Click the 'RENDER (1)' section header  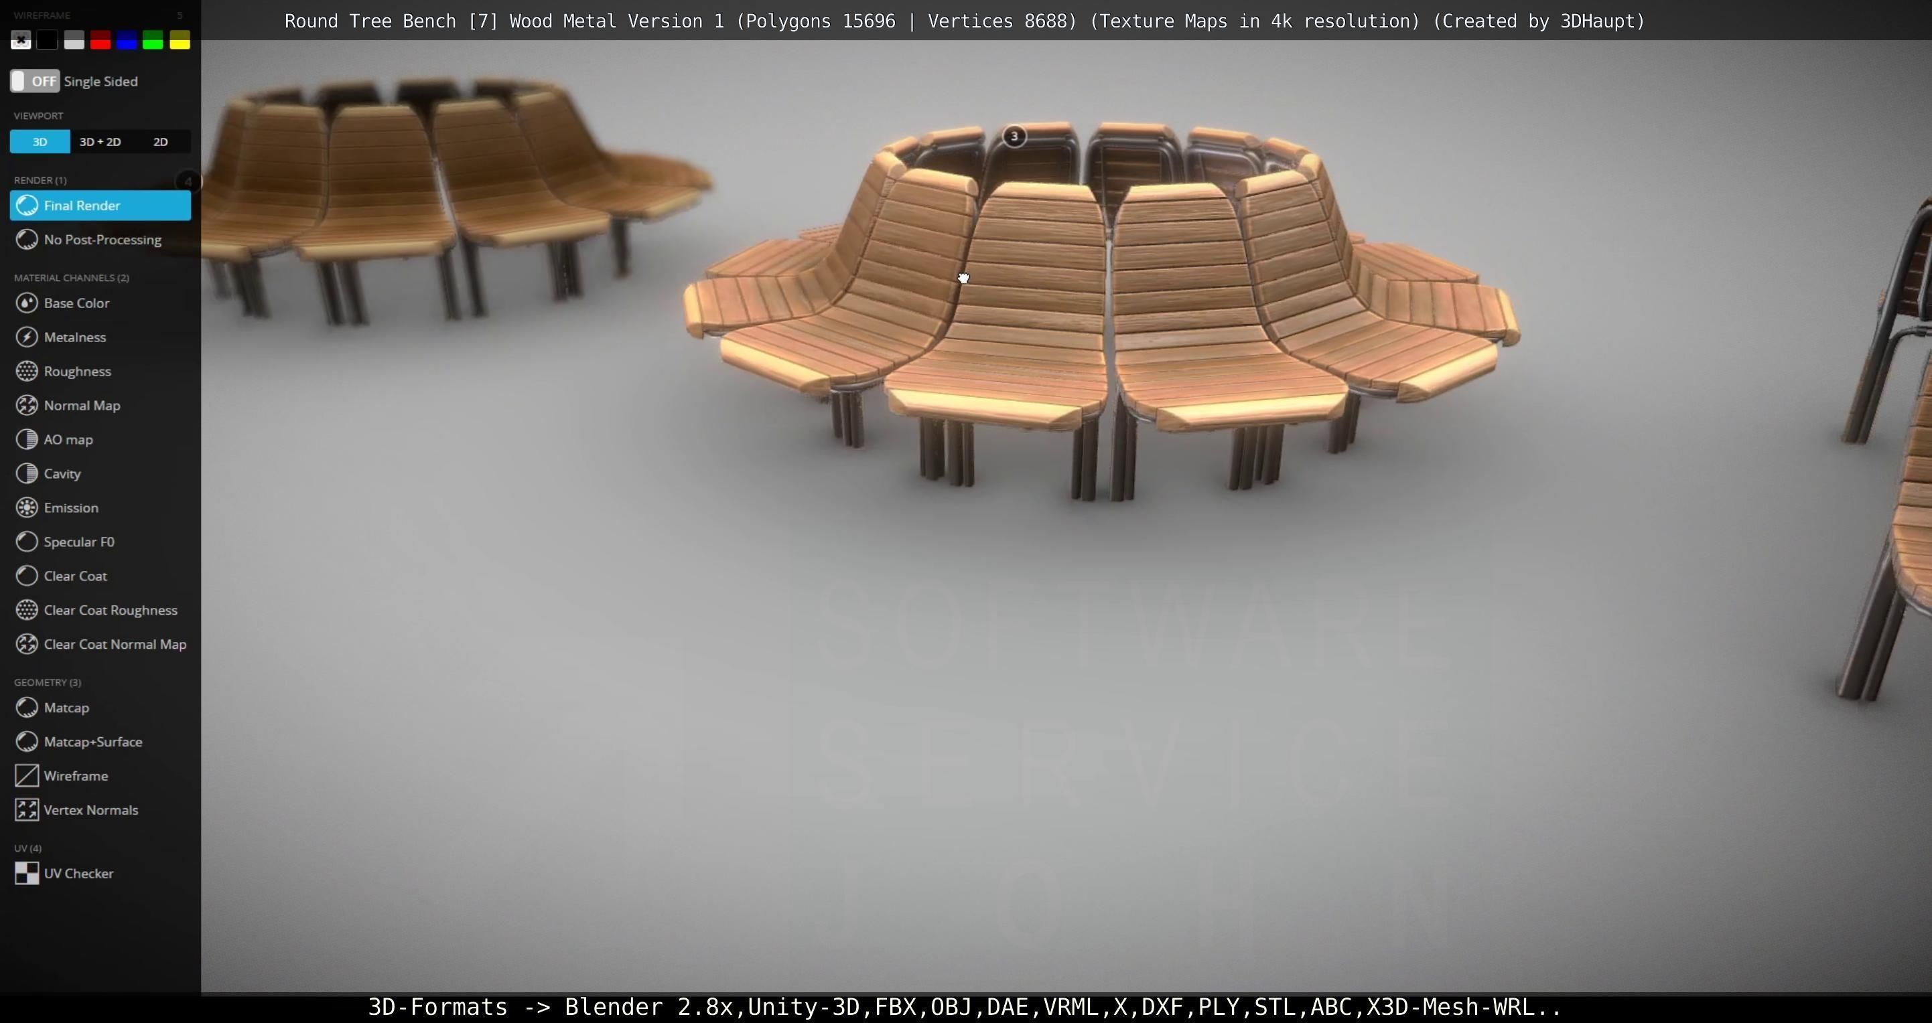(x=40, y=180)
